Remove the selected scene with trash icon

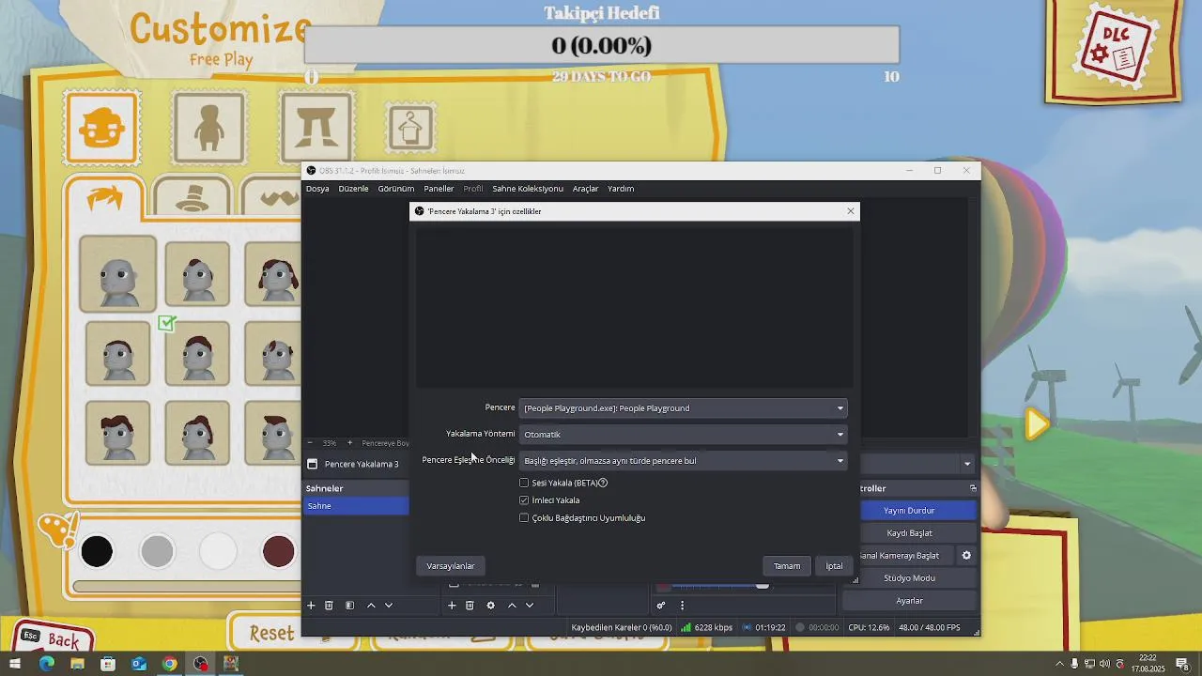coord(329,606)
